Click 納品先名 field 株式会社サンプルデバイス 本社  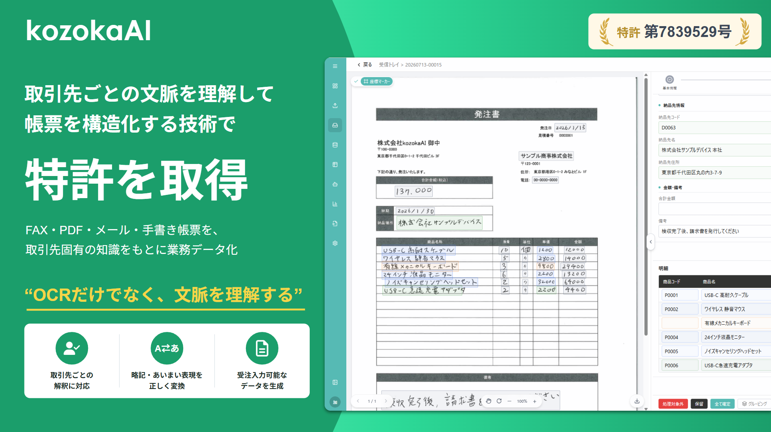[715, 150]
